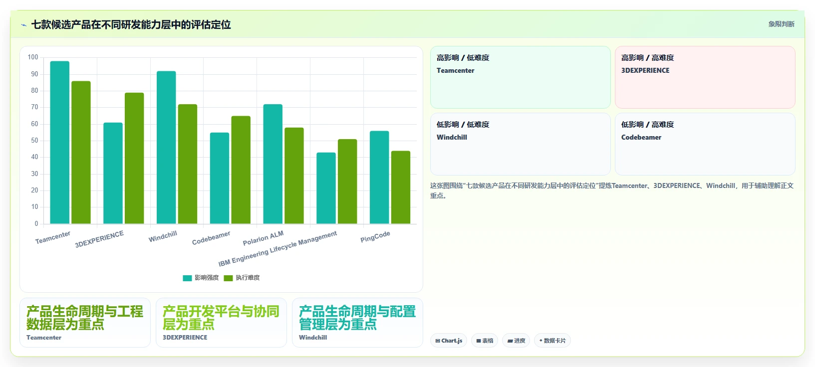The width and height of the screenshot is (815, 367).
Task: Click the Codebeamer x-axis label
Action: [x=211, y=238]
